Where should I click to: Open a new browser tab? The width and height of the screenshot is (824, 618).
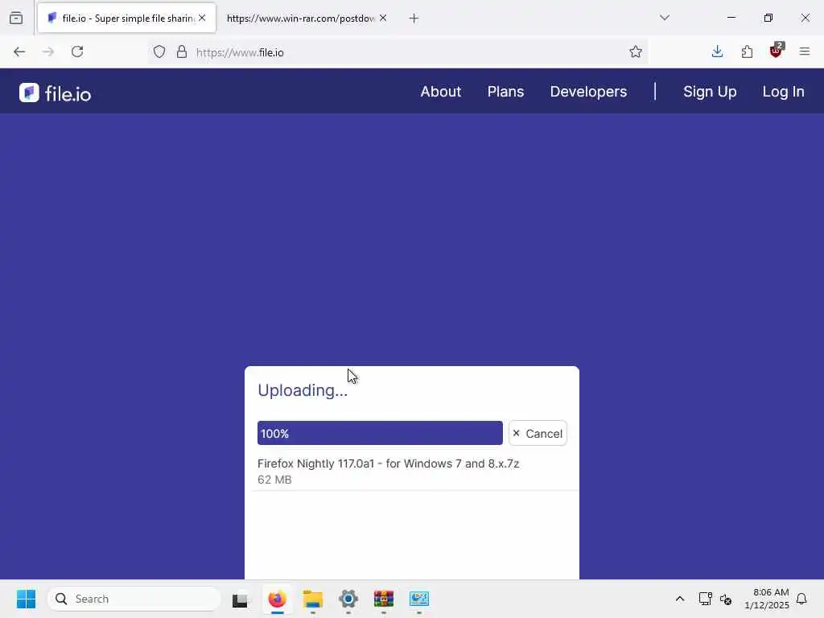414,19
